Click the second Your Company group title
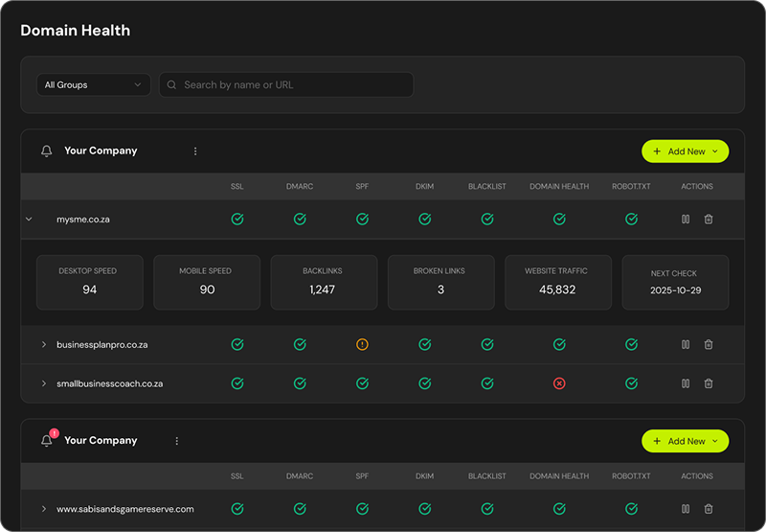The image size is (766, 532). tap(101, 440)
